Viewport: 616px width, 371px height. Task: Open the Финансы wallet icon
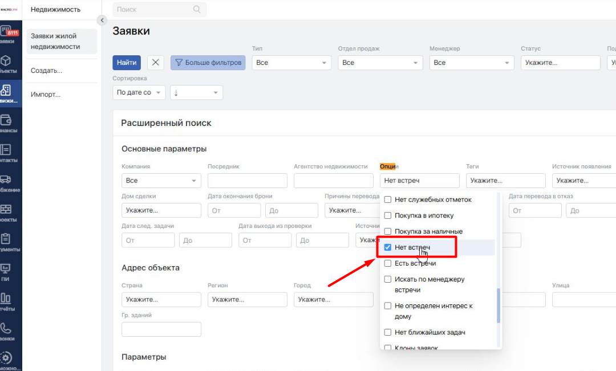click(6, 123)
